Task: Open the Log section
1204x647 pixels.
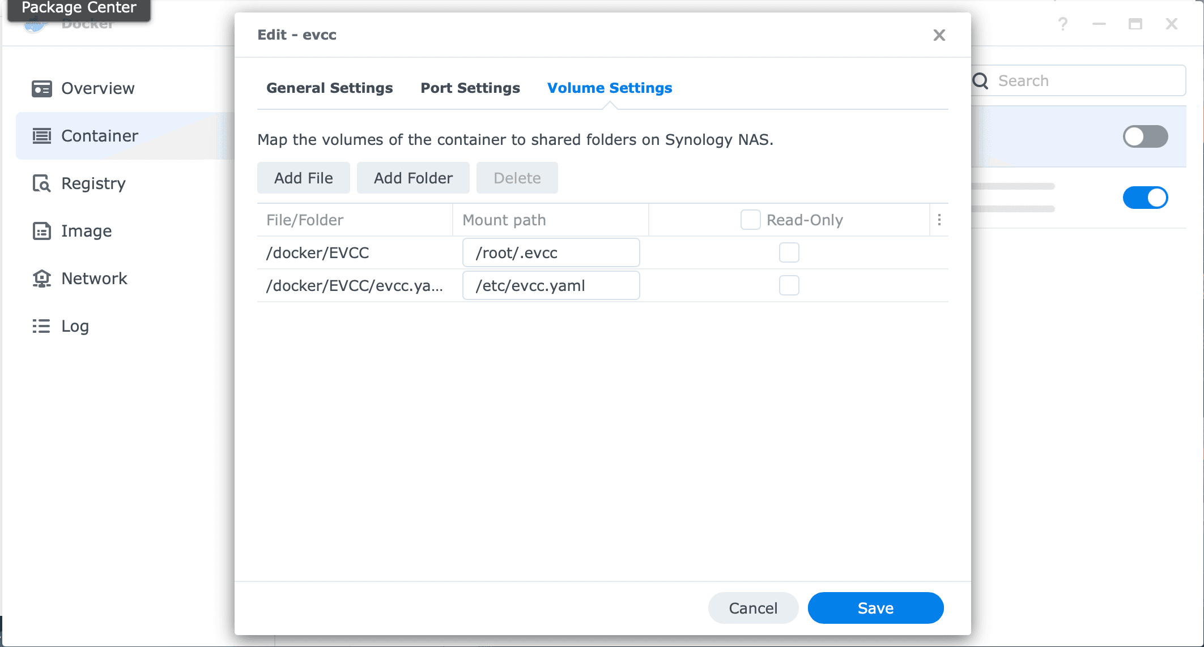Action: pyautogui.click(x=74, y=325)
